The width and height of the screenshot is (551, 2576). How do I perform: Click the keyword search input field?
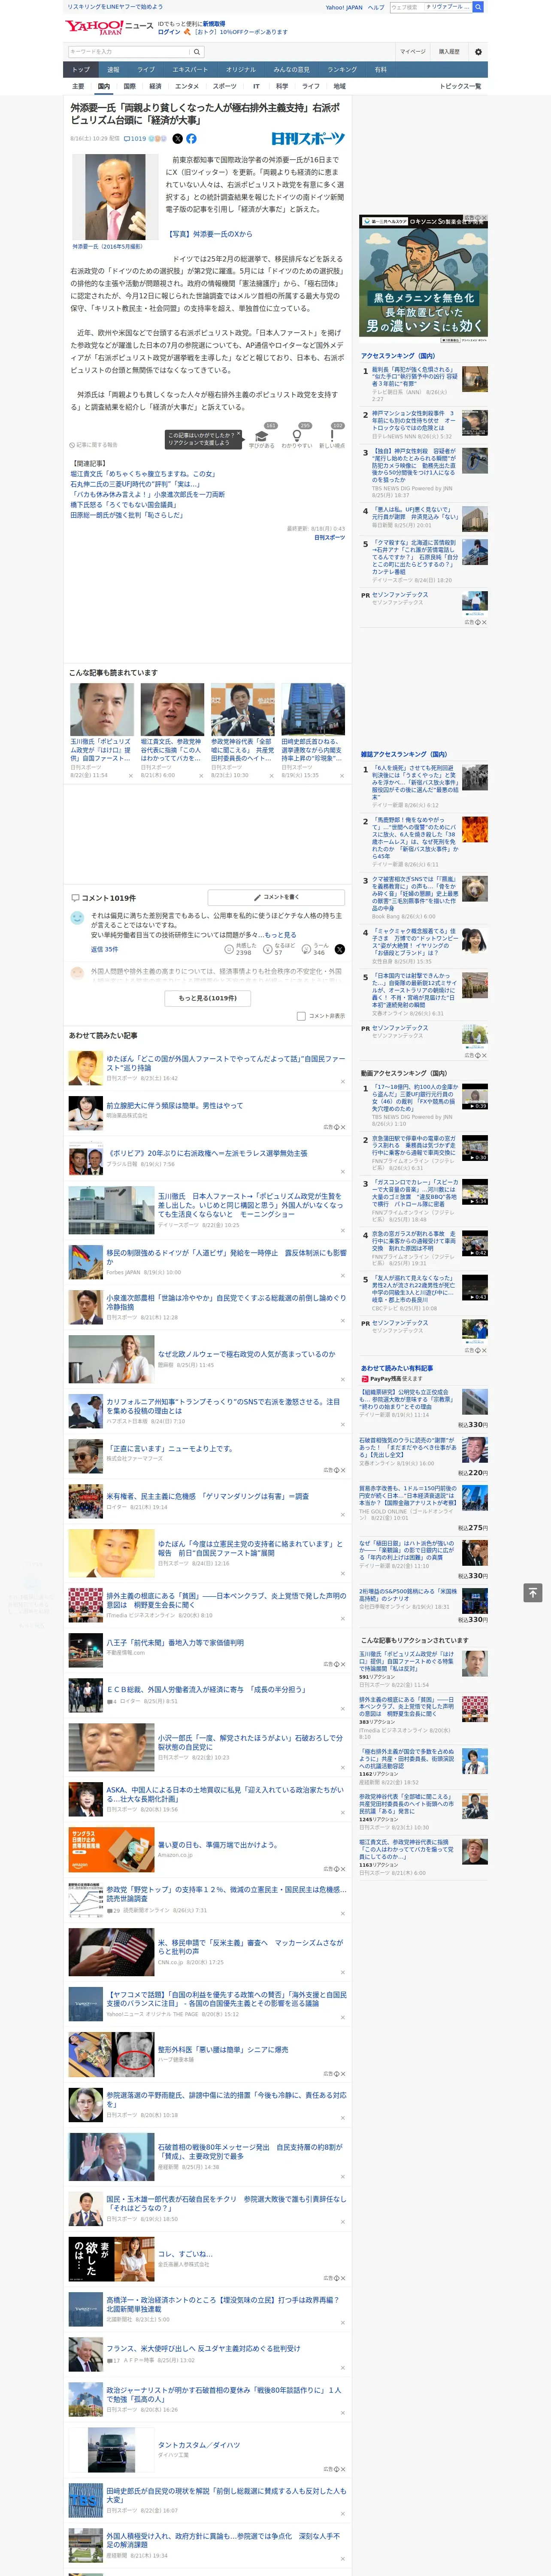129,51
